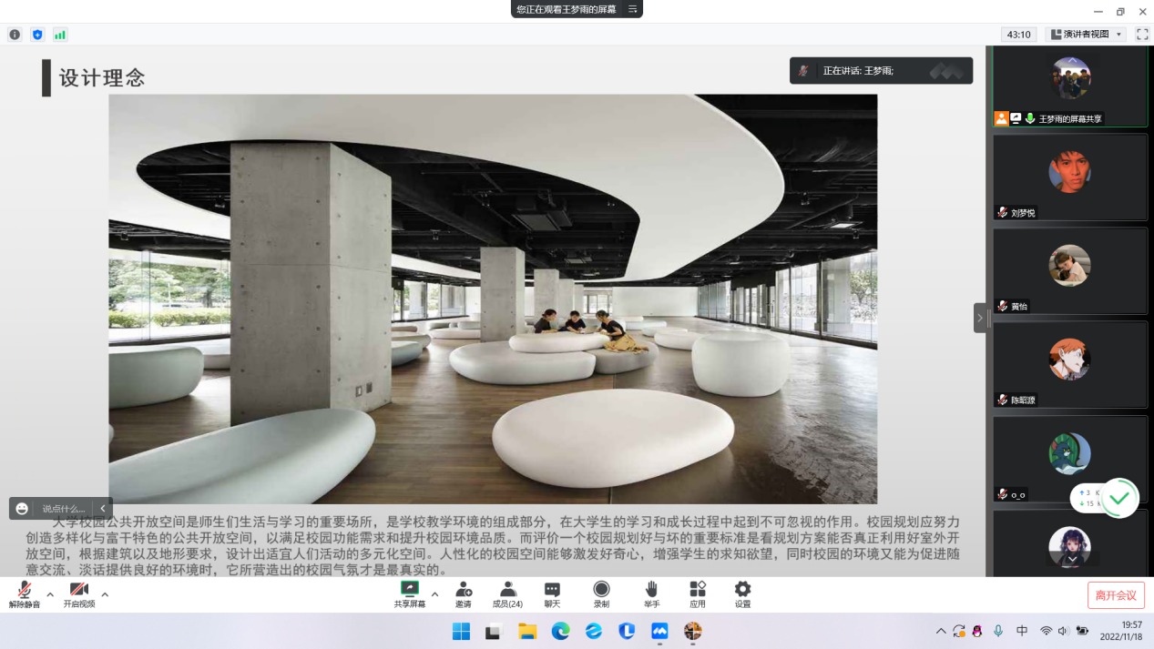The width and height of the screenshot is (1154, 649).
Task: Open the 聊天 chat panel
Action: pyautogui.click(x=552, y=594)
